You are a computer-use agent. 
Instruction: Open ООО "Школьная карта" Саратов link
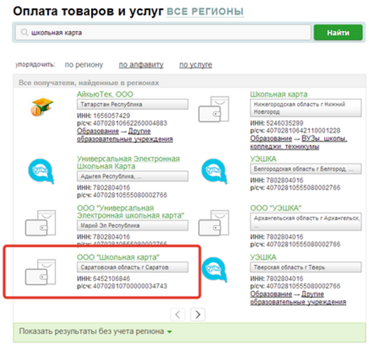118,257
